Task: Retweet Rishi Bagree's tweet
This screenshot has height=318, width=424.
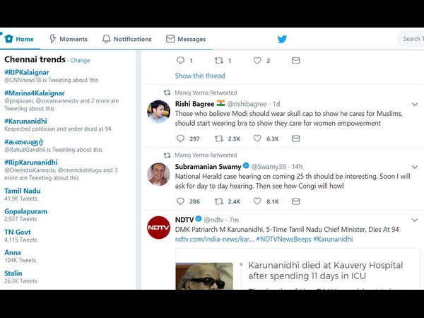Action: pos(219,139)
